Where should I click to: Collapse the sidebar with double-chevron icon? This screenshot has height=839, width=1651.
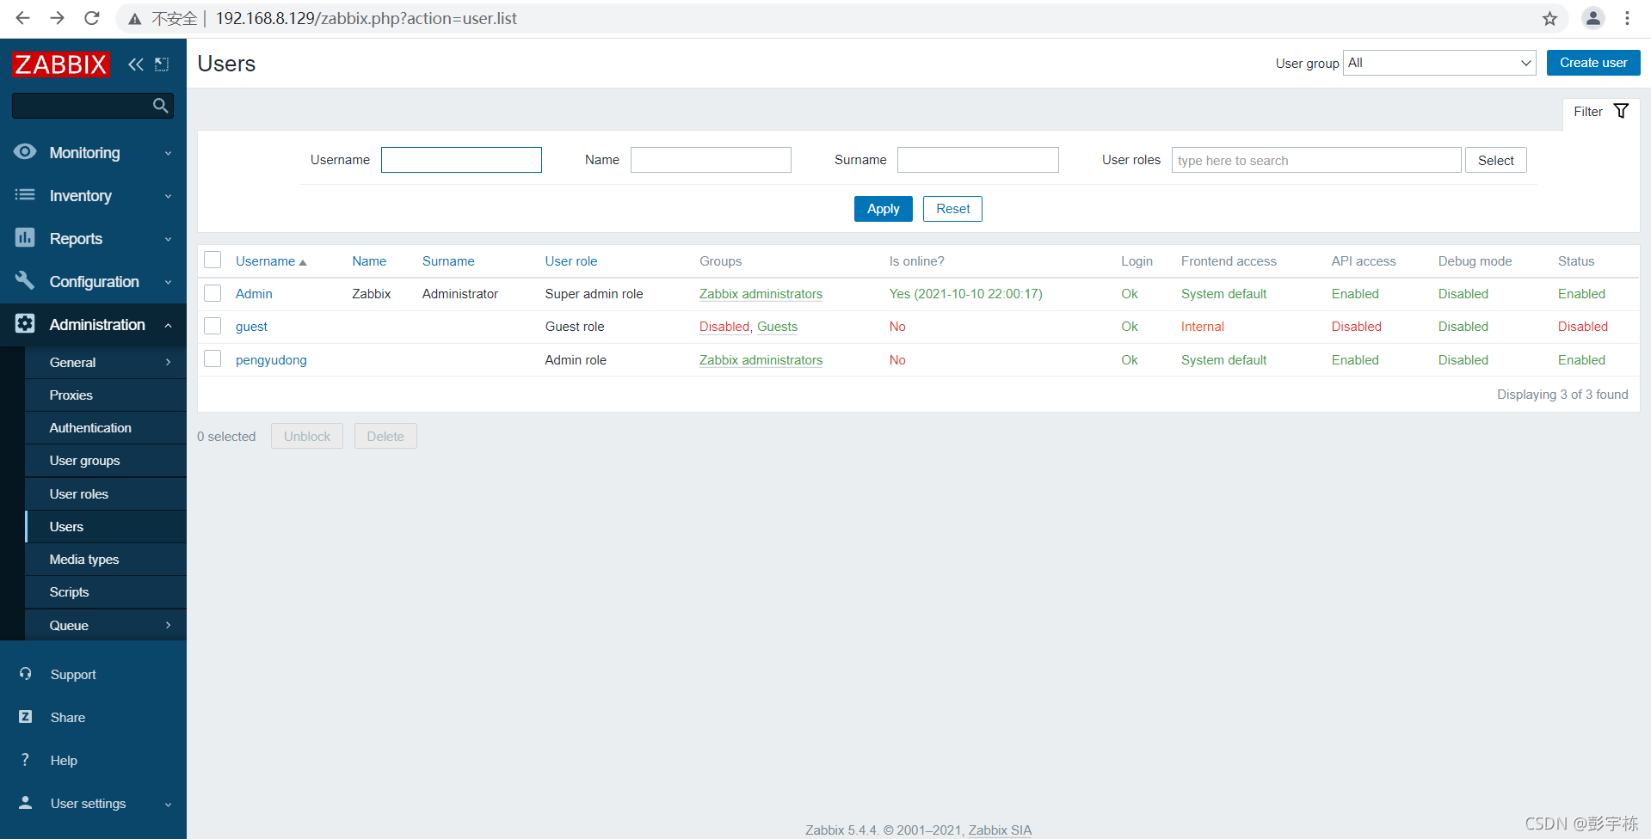pos(136,64)
